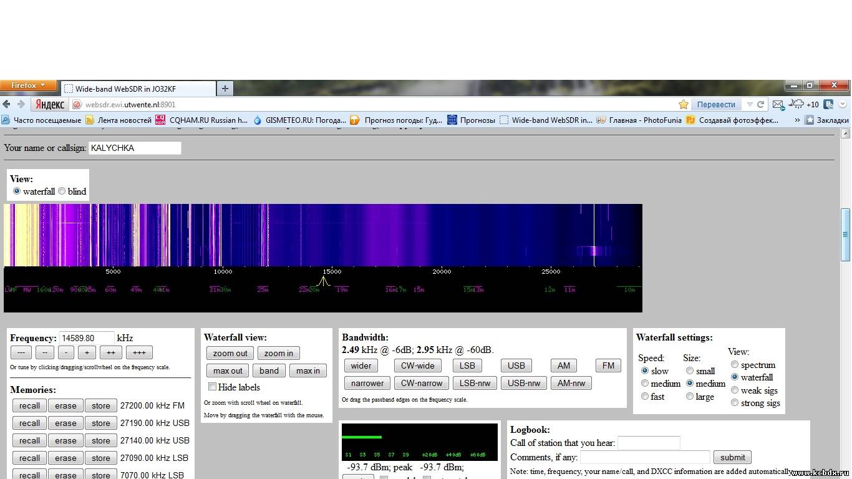Store over the 27140.00 kHz USB memory
The height and width of the screenshot is (479, 852).
100,440
